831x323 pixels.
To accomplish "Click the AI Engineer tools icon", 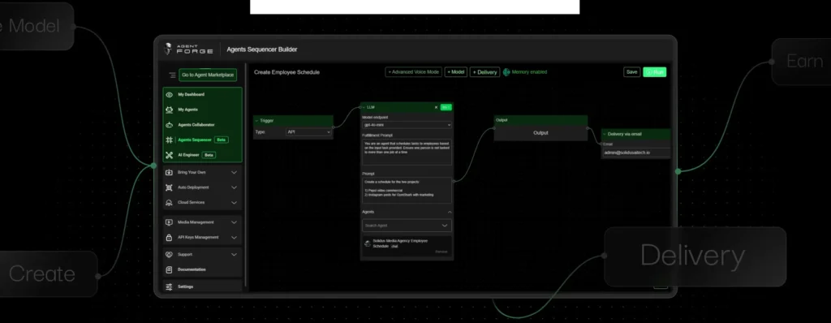I will click(x=169, y=155).
